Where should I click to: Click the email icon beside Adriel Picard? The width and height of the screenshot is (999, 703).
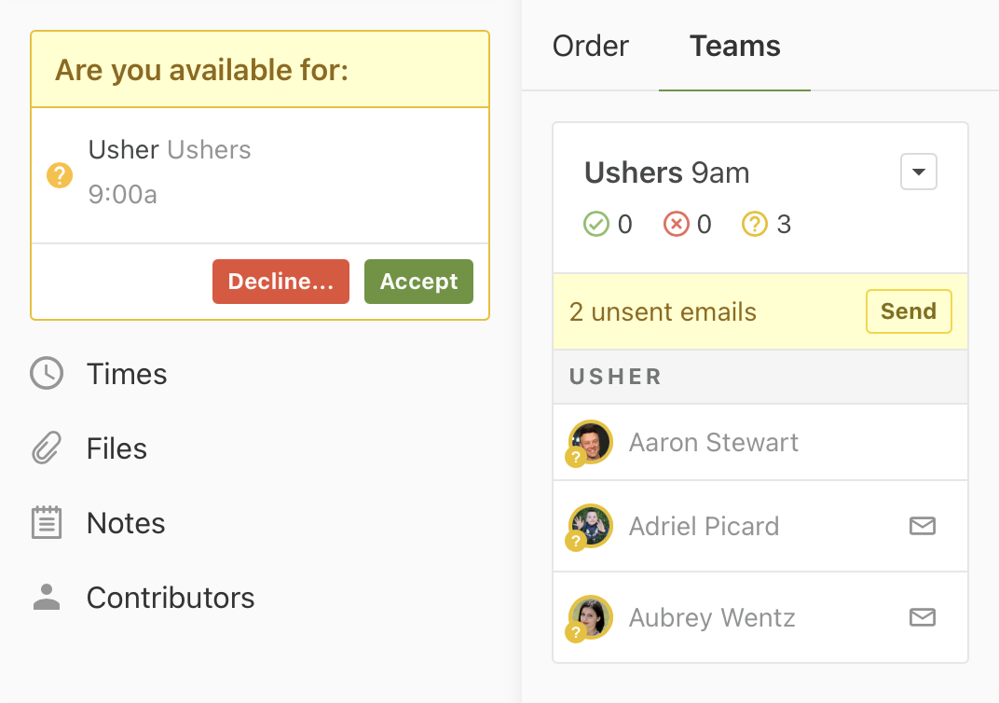922,526
